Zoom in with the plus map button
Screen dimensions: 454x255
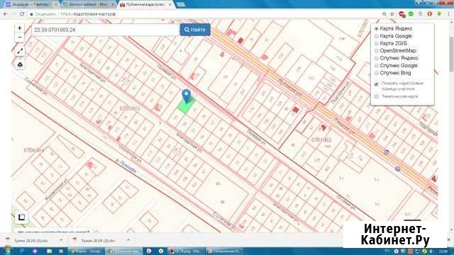coord(20,28)
